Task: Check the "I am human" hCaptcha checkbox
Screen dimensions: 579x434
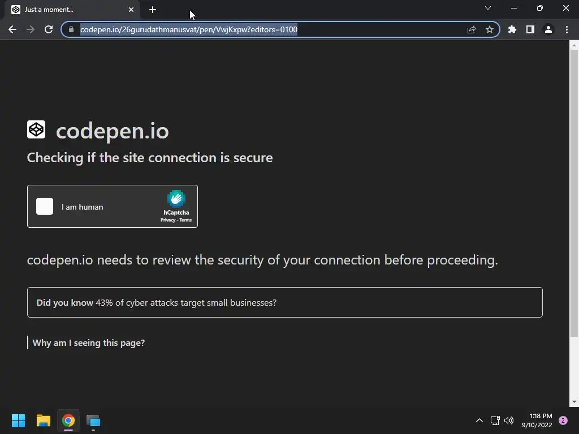Action: tap(45, 206)
